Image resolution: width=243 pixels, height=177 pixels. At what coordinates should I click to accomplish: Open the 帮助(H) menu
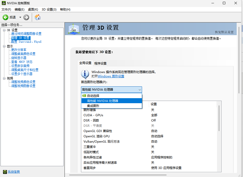coord(65,10)
